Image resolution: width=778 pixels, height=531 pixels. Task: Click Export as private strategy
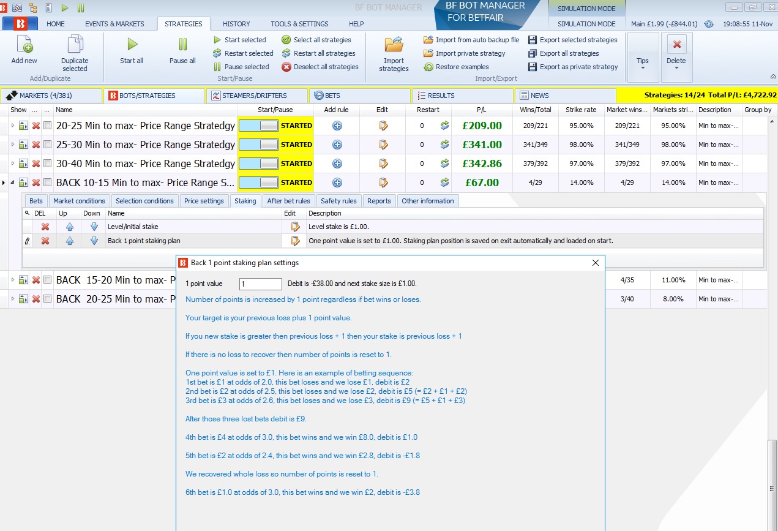pyautogui.click(x=574, y=67)
